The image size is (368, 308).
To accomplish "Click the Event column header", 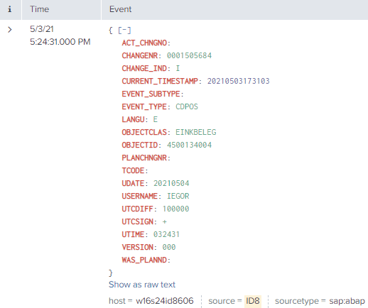I will 120,9.
